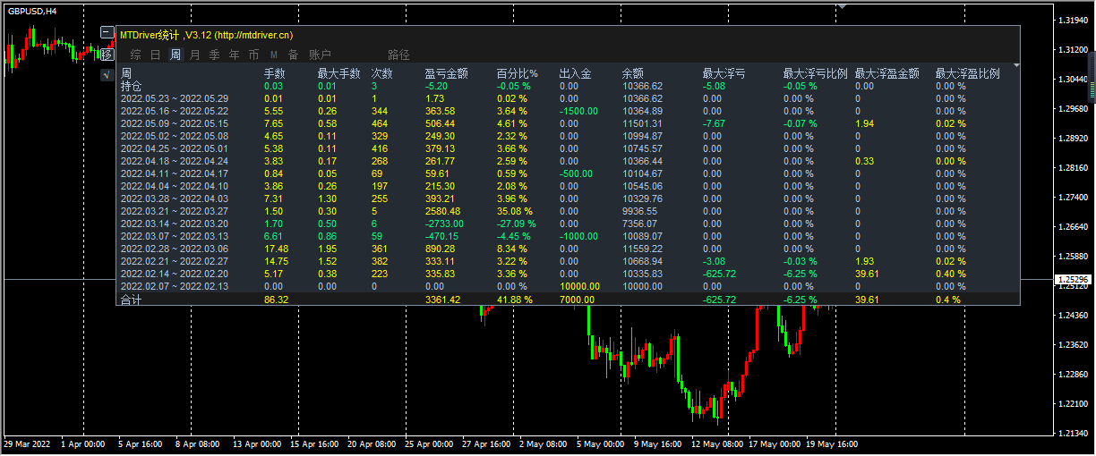Image resolution: width=1096 pixels, height=456 pixels.
Task: Click the 出入金 column header
Action: (575, 73)
